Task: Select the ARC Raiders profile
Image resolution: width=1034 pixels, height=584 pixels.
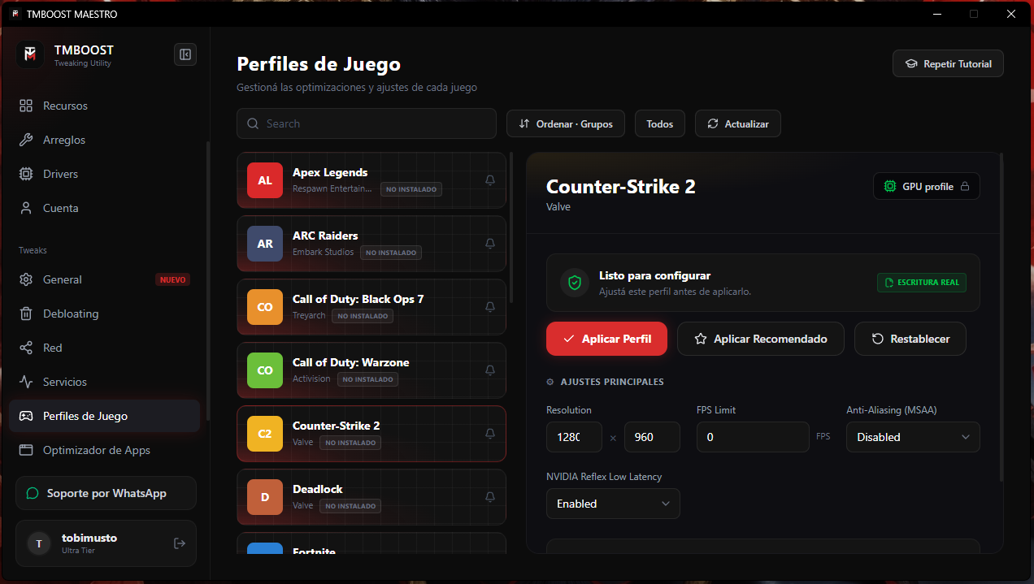Action: coord(371,244)
